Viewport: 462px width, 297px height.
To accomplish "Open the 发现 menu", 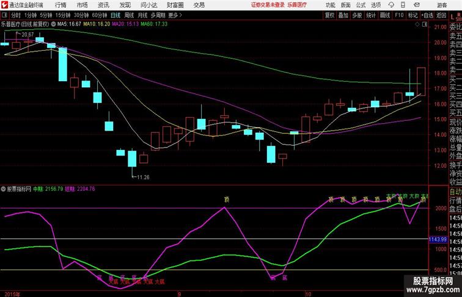I will [125, 5].
